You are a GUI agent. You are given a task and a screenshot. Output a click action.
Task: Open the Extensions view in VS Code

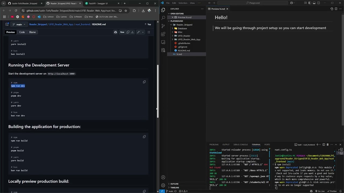click(163, 34)
